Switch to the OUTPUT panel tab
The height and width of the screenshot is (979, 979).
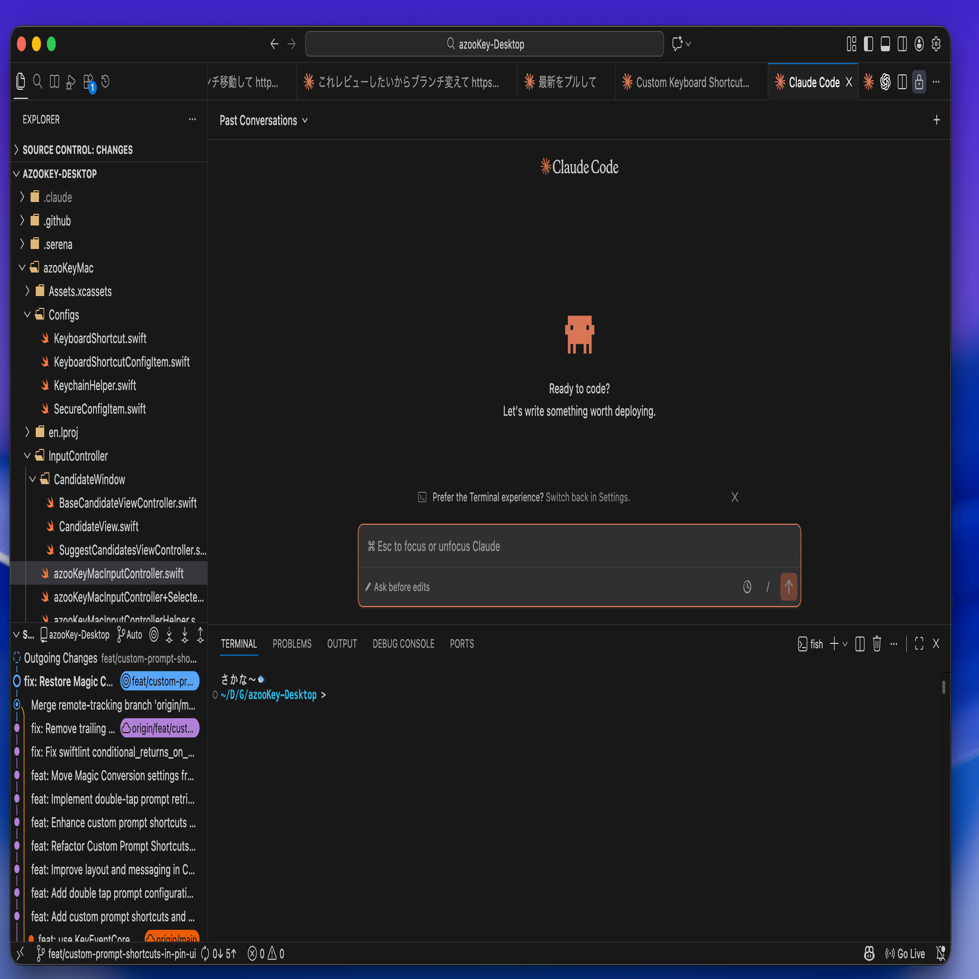pos(342,644)
